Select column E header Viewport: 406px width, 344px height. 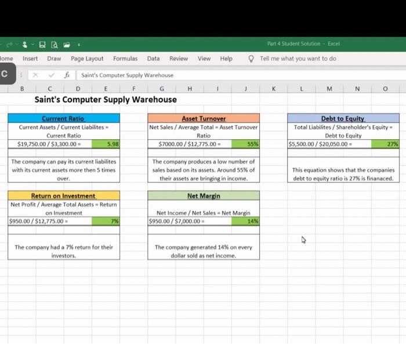[106, 89]
